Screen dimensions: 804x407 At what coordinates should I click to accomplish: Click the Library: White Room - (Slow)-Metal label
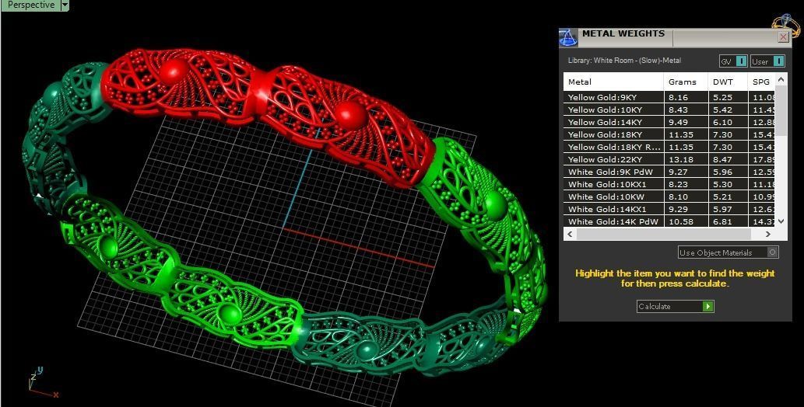(x=624, y=61)
